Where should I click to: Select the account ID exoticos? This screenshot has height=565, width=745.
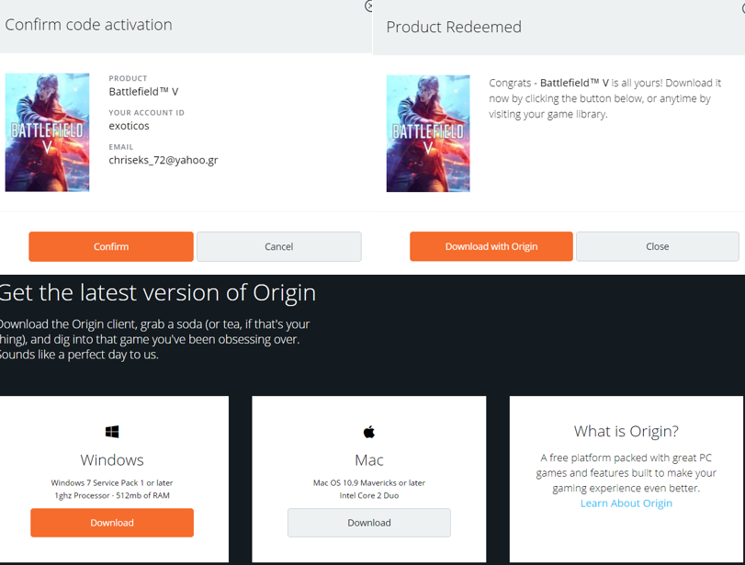pyautogui.click(x=129, y=126)
